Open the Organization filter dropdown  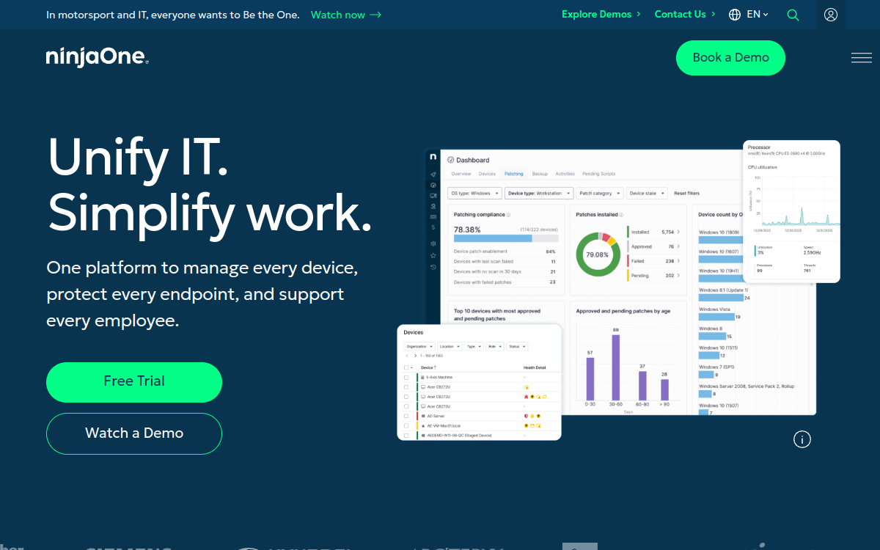coord(419,346)
